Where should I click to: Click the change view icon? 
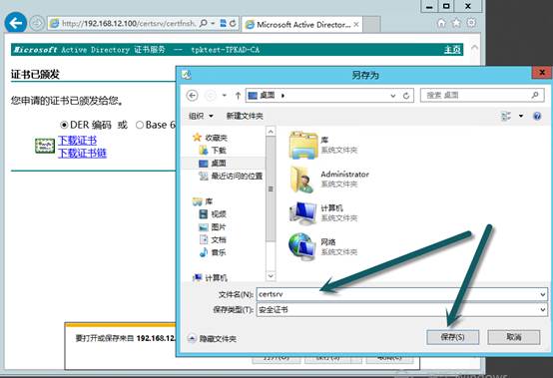point(506,116)
